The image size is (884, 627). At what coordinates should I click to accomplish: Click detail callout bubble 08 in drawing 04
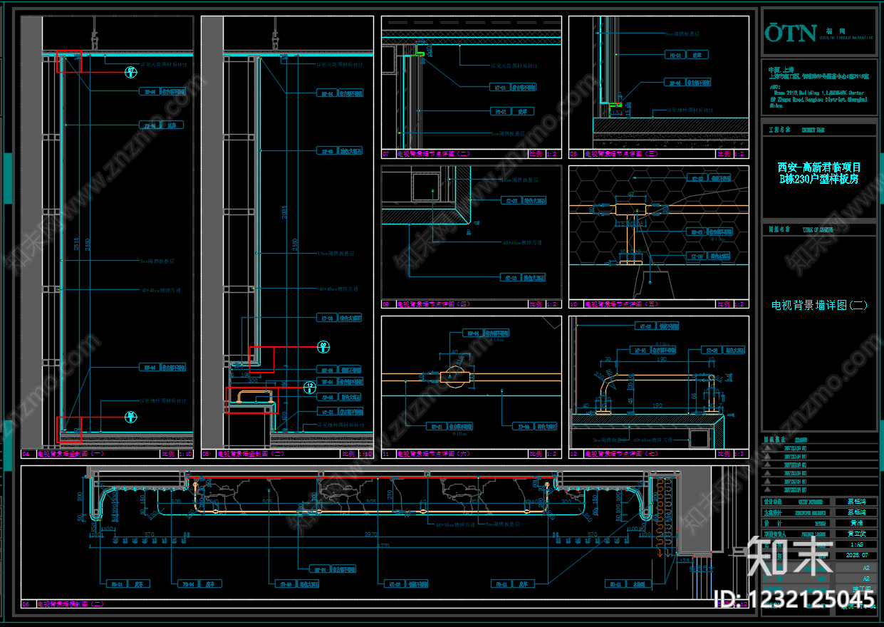[x=130, y=416]
